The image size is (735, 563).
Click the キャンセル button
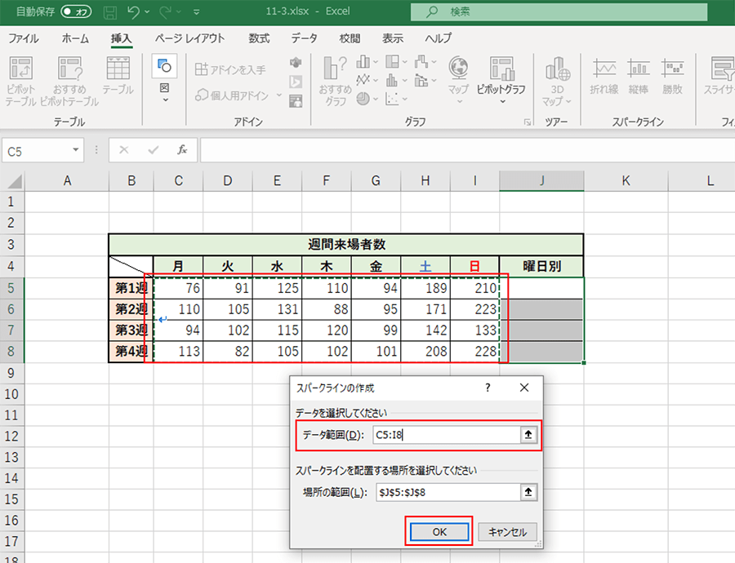point(508,531)
